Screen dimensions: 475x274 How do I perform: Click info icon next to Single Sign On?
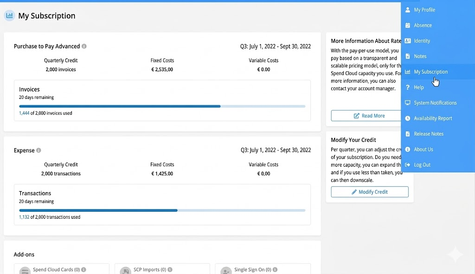click(x=275, y=269)
